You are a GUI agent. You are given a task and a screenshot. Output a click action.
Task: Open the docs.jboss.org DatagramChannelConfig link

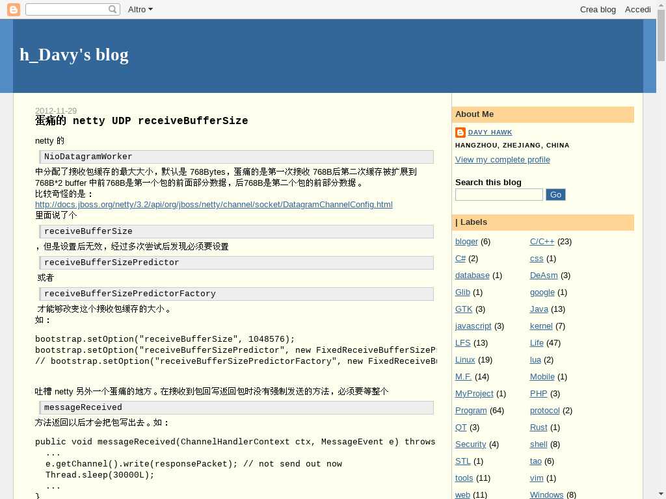[x=213, y=205]
